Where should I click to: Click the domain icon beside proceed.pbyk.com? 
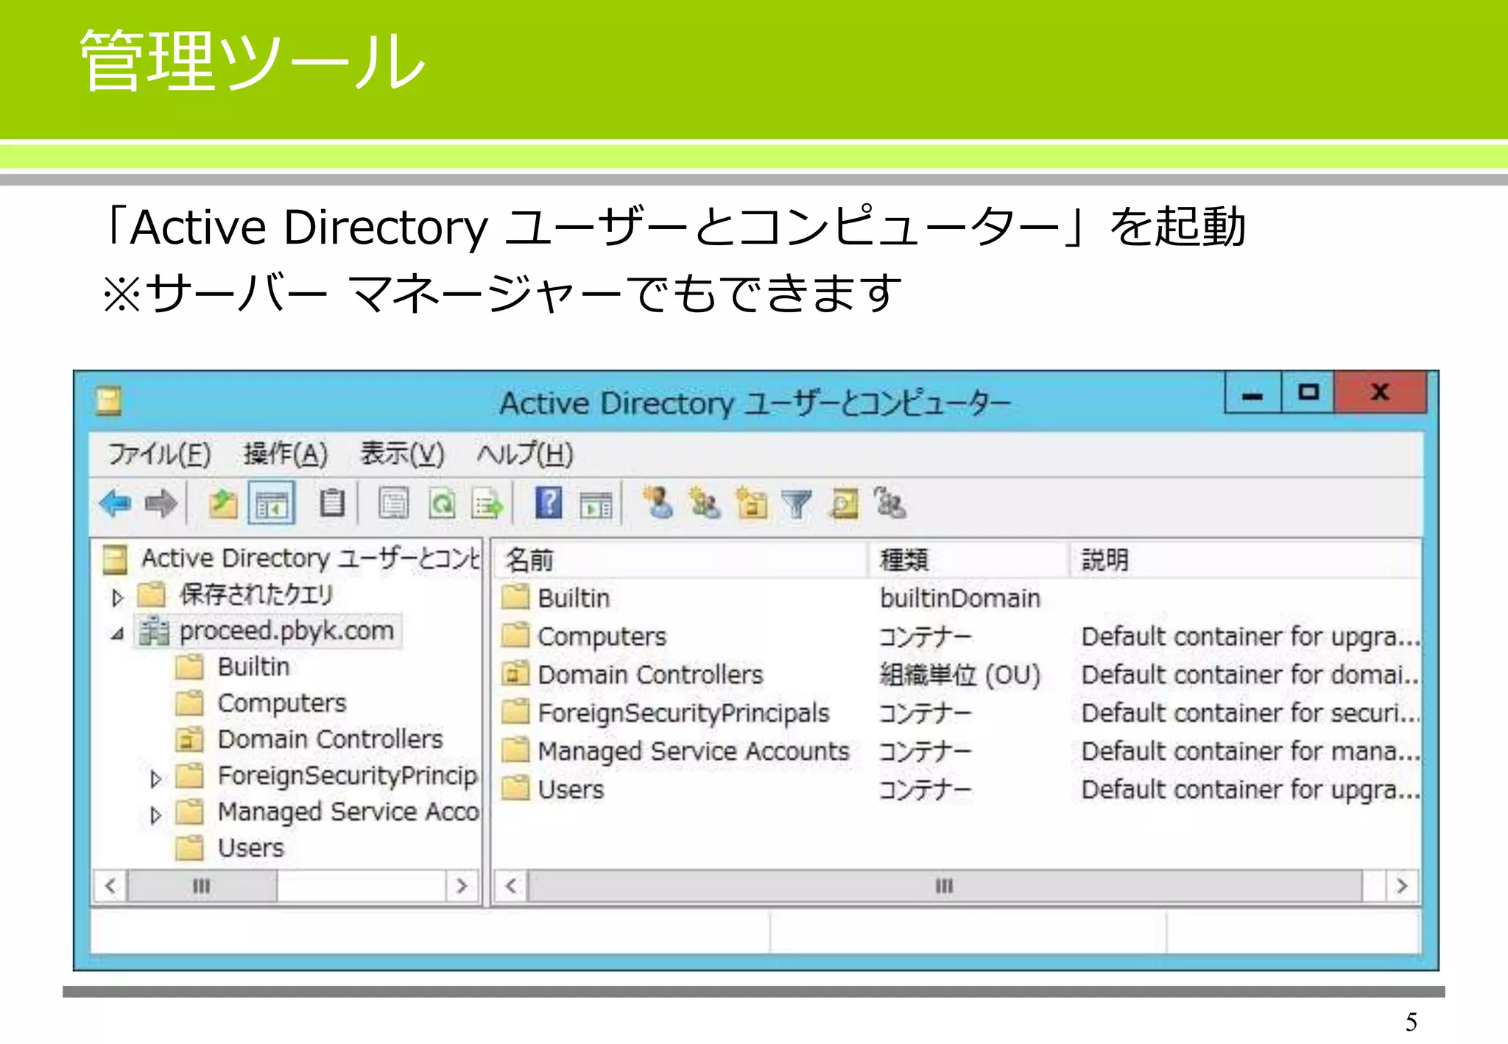(x=155, y=631)
